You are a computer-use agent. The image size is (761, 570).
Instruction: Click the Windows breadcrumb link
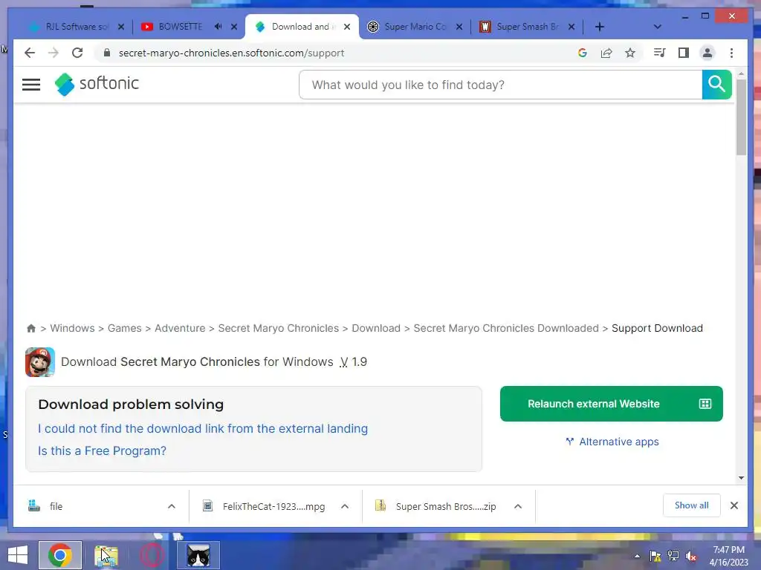72,328
